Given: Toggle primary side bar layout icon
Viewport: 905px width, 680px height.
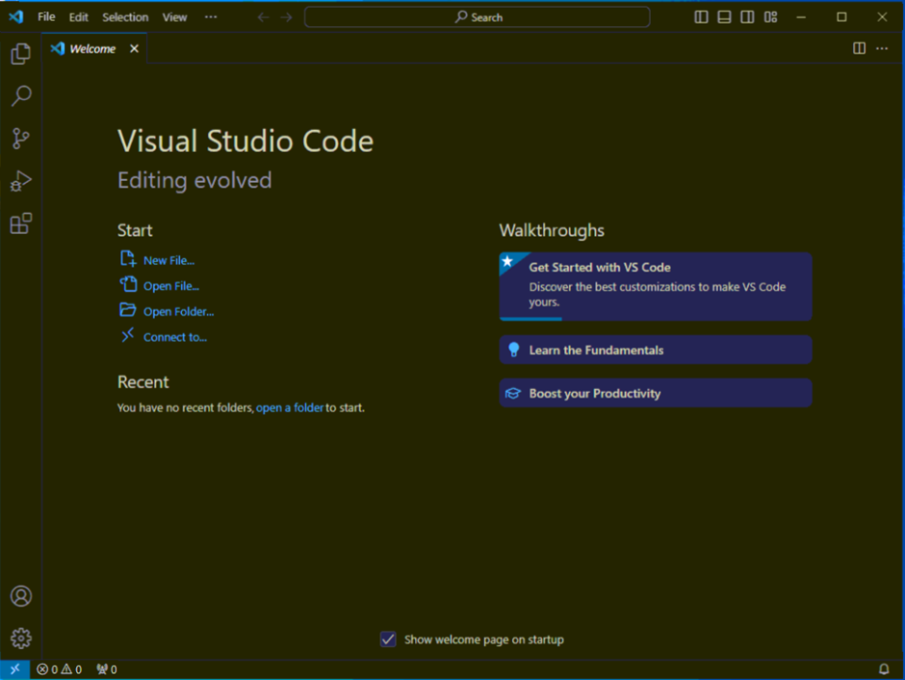Looking at the screenshot, I should [701, 16].
